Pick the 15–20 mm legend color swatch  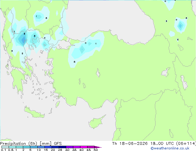[48, 147]
